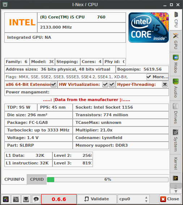
Task: Click the Flags list text
Action: coord(67,77)
